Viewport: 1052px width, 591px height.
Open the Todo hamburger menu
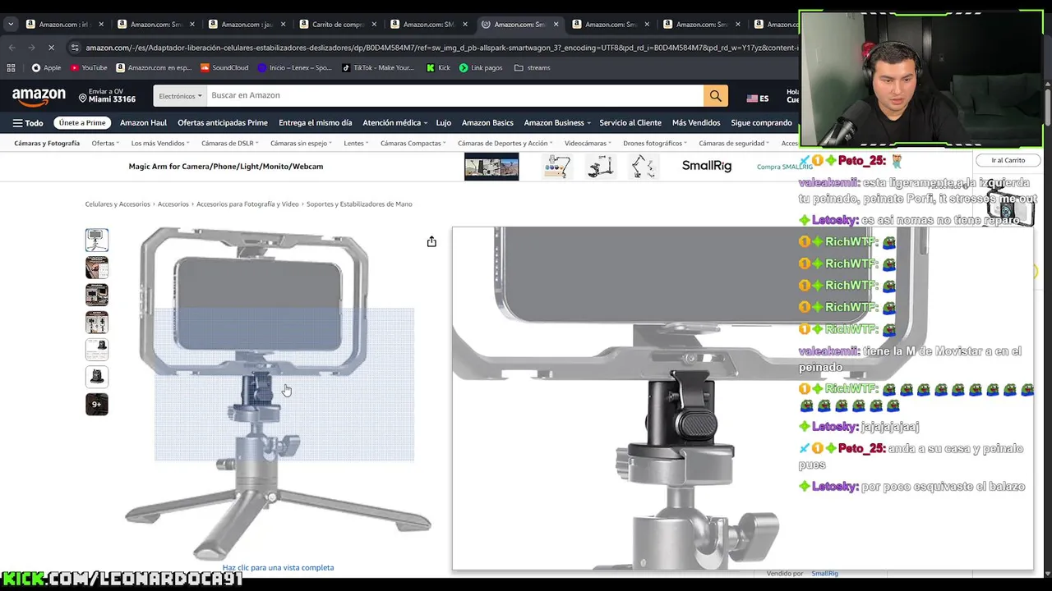[x=28, y=123]
